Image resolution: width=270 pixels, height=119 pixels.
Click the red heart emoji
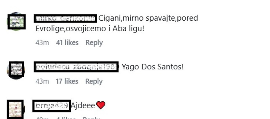pos(100,105)
